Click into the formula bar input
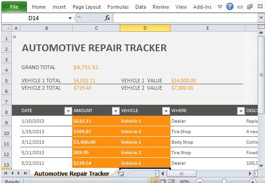The image size is (265, 183). click(x=185, y=18)
